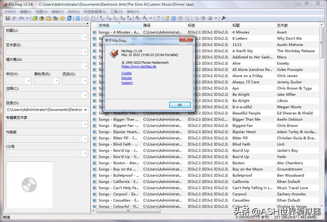This screenshot has height=222, width=327.
Task: Open the 工具(O) menu
Action: (x=116, y=12)
